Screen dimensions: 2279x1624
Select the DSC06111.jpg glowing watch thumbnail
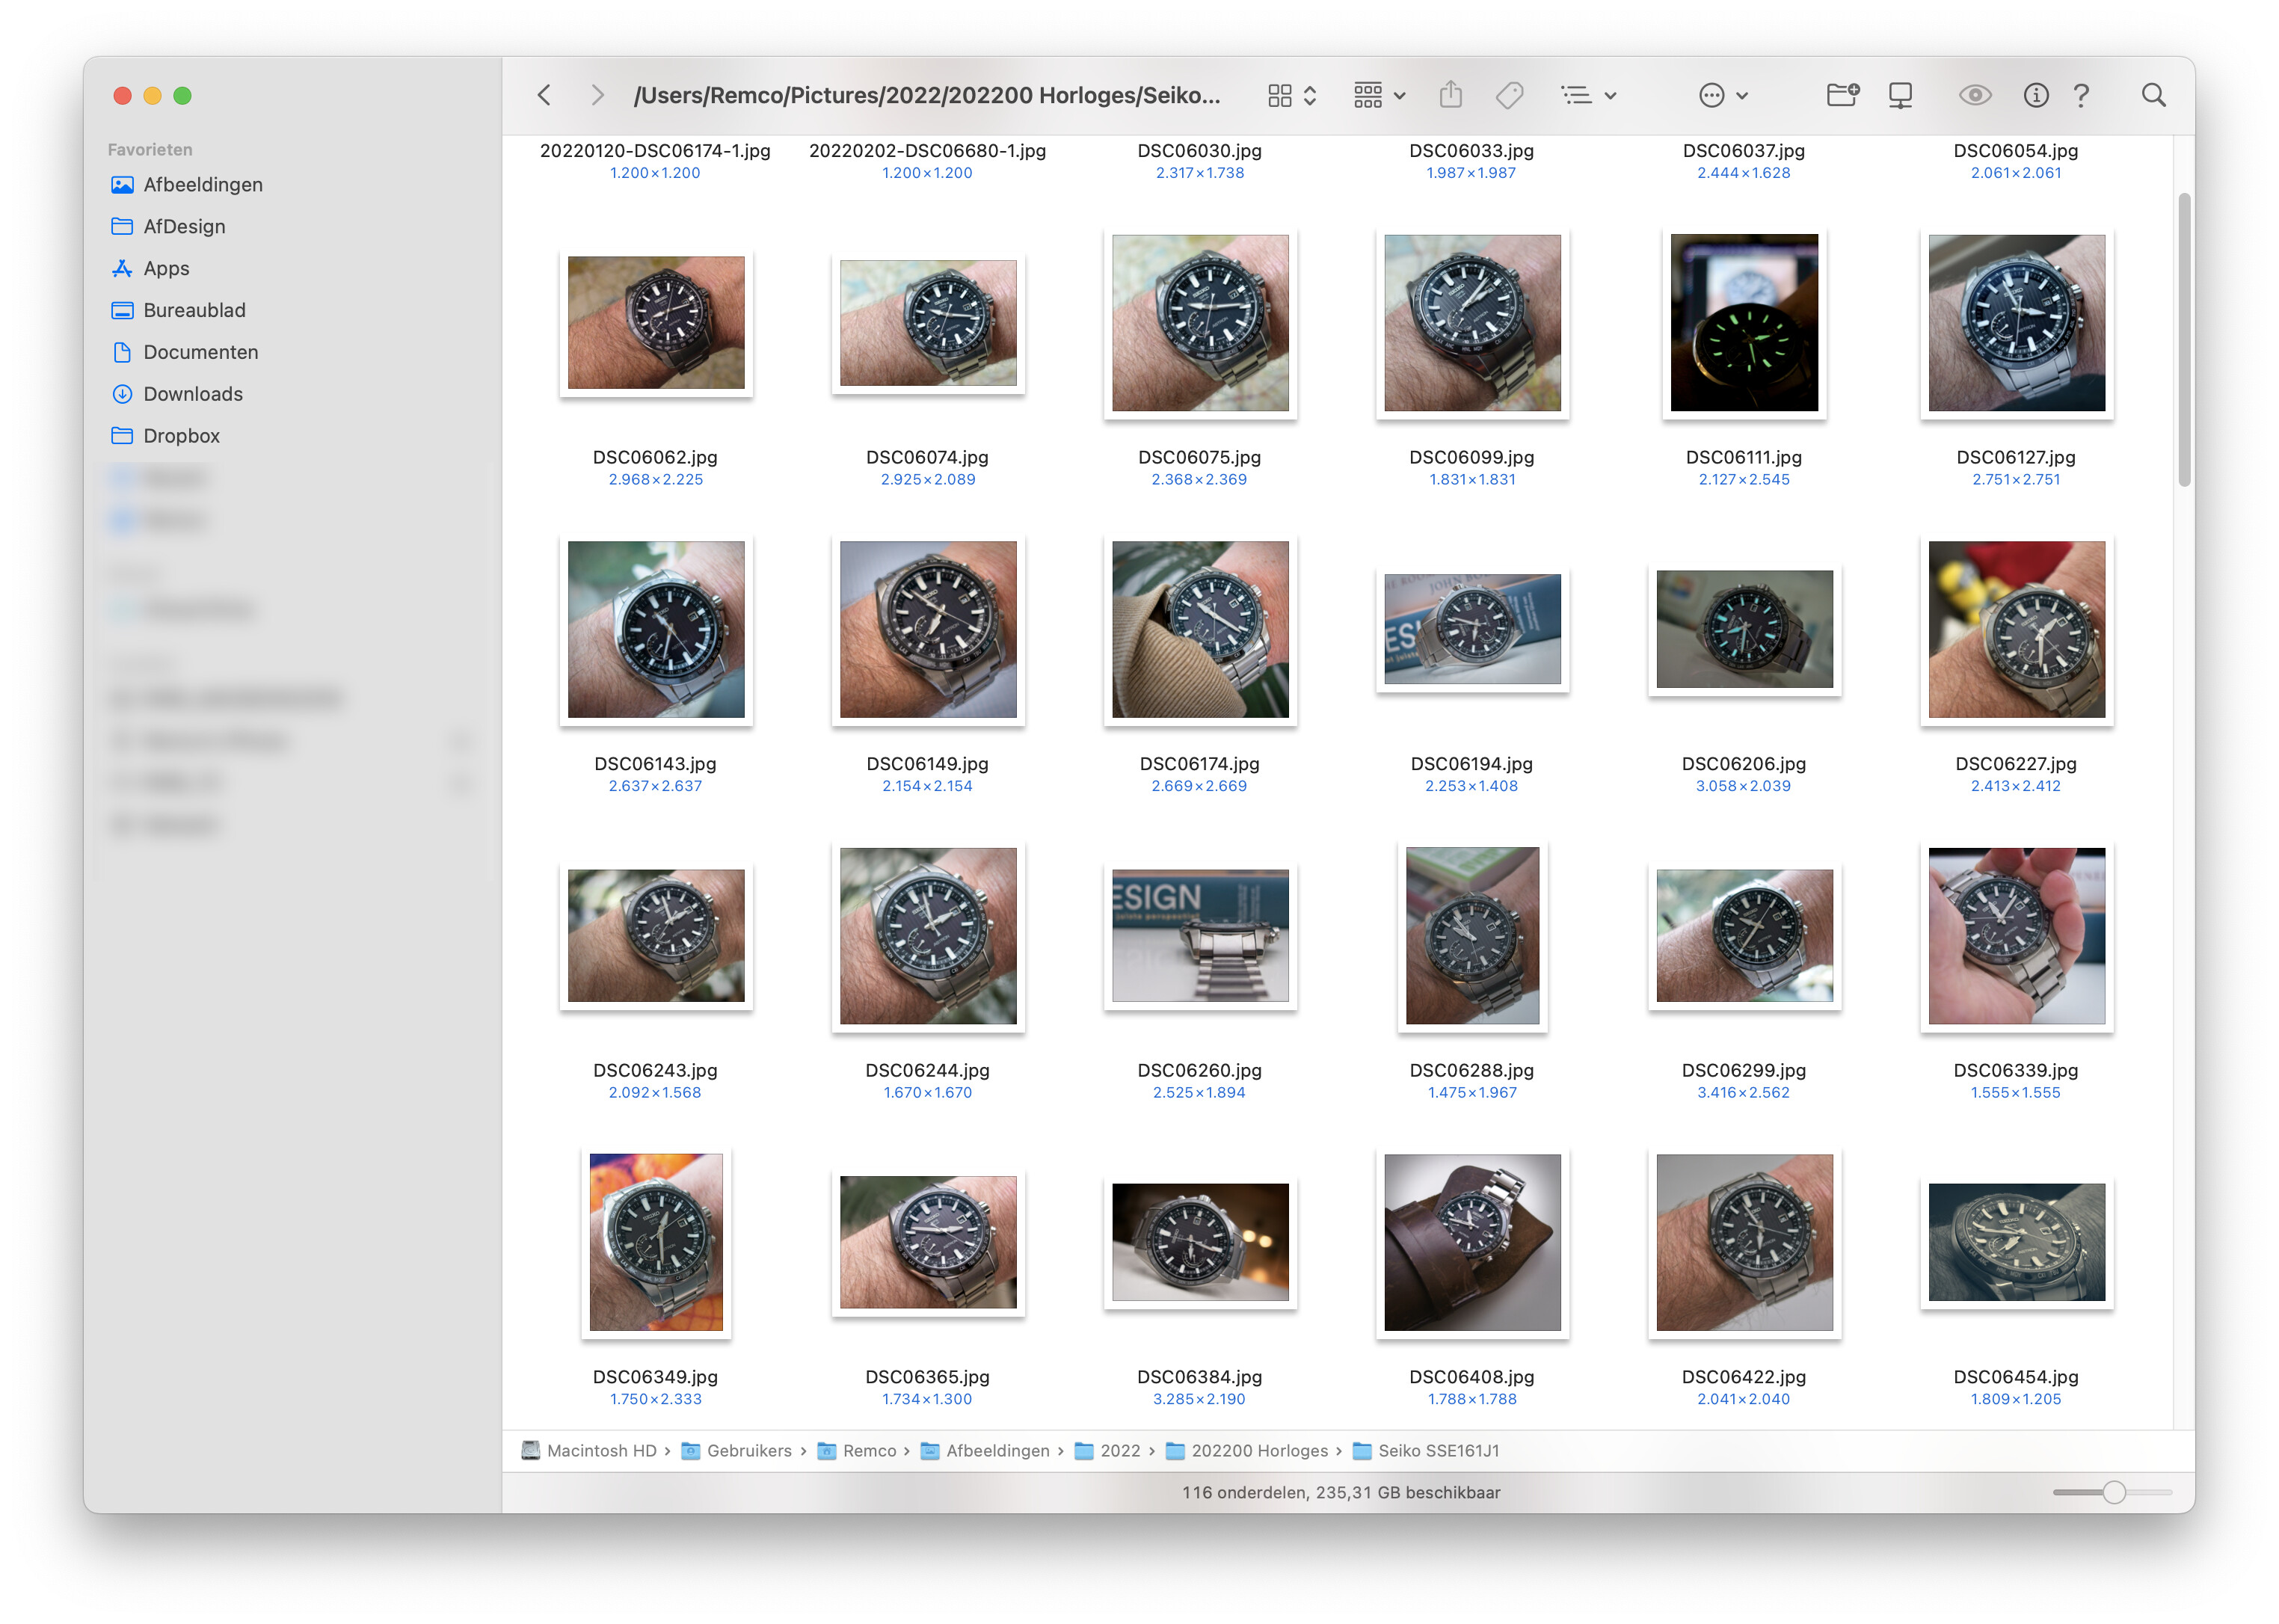[1743, 322]
